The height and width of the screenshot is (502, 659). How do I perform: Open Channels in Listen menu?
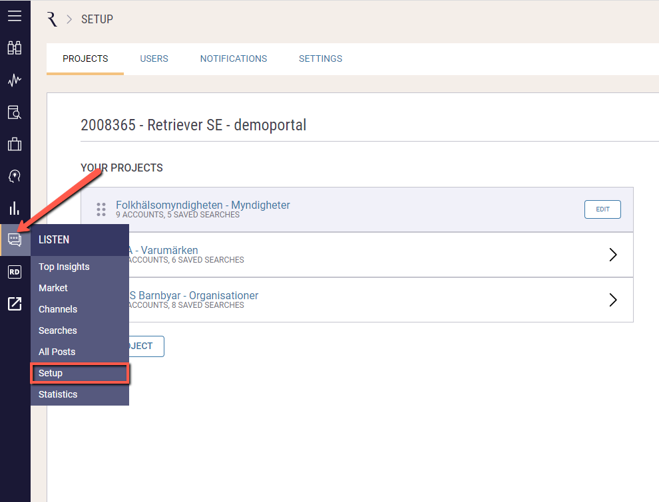[x=80, y=309]
